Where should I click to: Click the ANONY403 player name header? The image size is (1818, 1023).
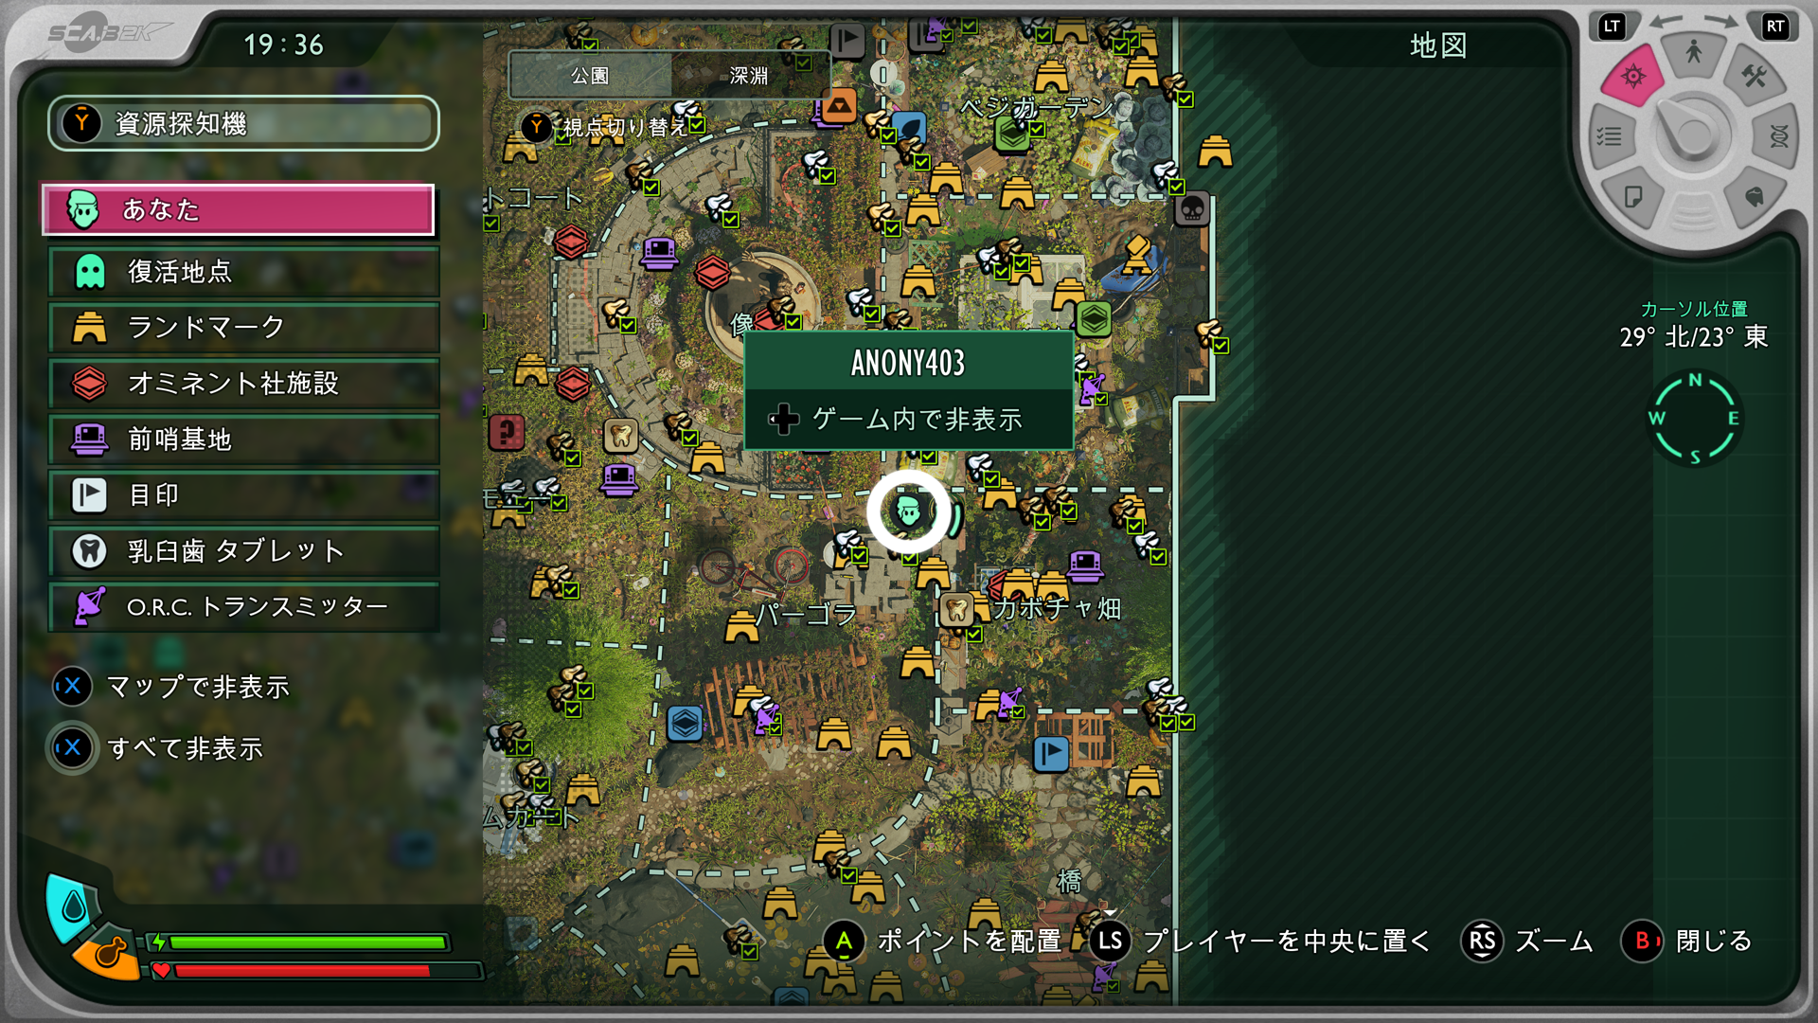pos(908,363)
